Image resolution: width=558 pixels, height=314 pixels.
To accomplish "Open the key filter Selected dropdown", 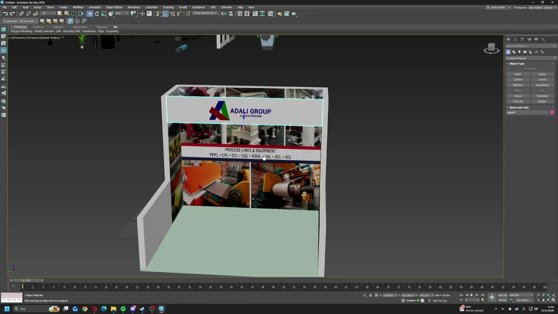I will tap(521, 295).
